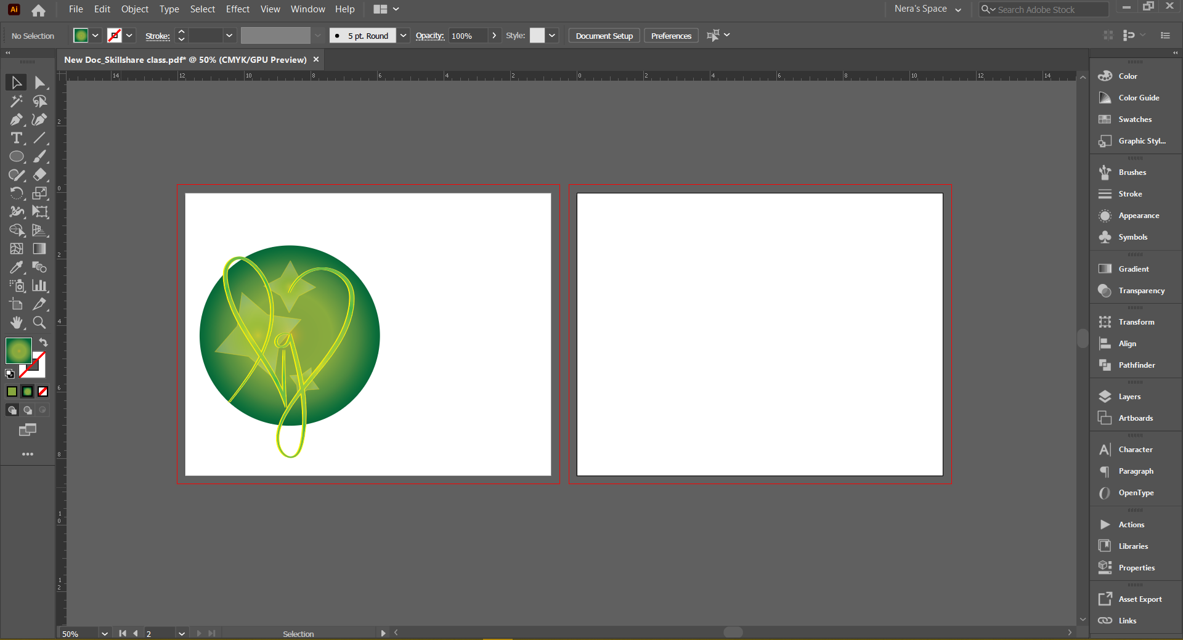The height and width of the screenshot is (640, 1183).
Task: Select the Line Segment tool
Action: pyautogui.click(x=40, y=138)
